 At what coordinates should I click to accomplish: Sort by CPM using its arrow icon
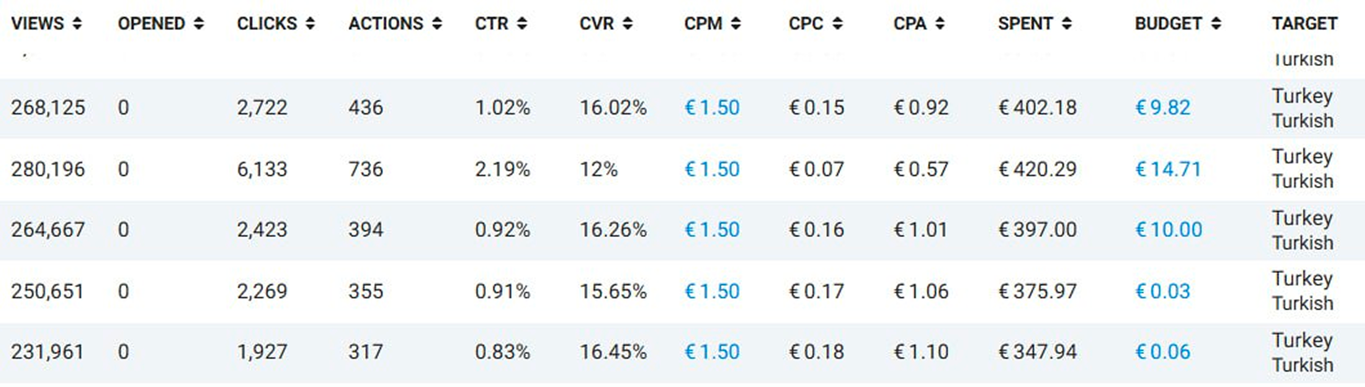click(736, 24)
